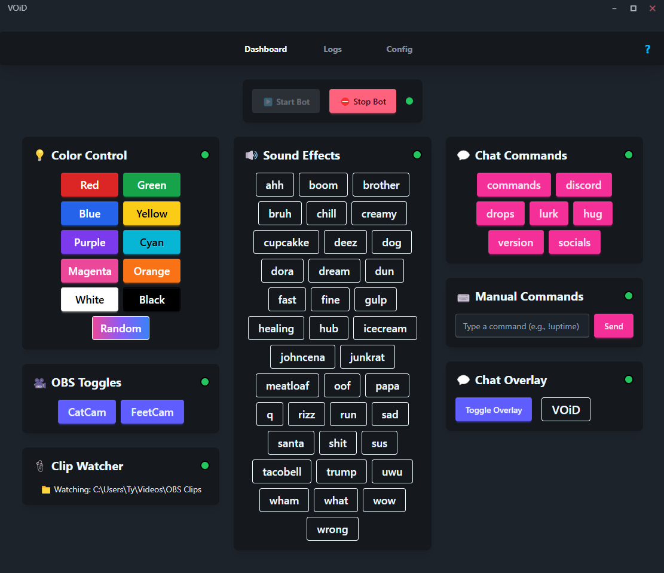Viewport: 664px width, 573px height.
Task: Run the commands chat command
Action: coord(513,185)
